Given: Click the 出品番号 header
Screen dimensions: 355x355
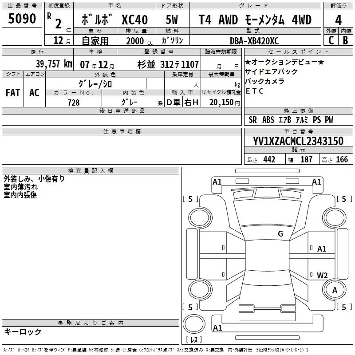Looking at the screenshot, I should click(x=22, y=6).
